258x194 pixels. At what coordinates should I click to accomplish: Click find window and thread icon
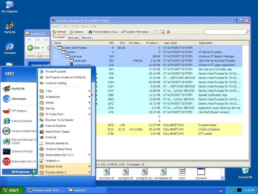(162, 32)
